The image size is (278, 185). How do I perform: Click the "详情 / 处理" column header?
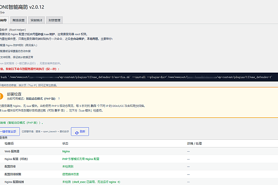(194, 143)
